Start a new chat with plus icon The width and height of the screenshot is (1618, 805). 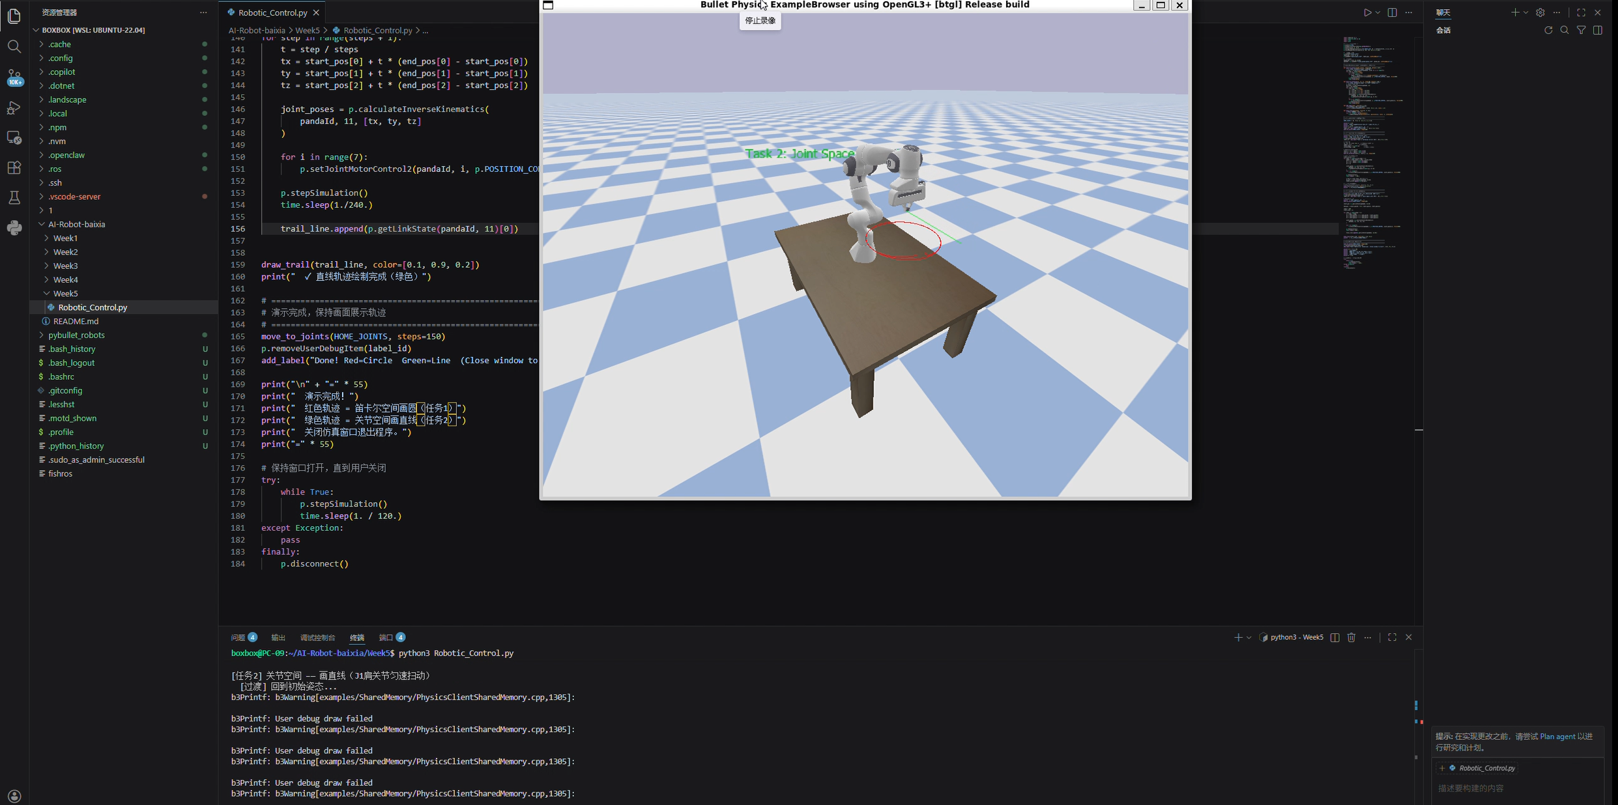point(1515,12)
